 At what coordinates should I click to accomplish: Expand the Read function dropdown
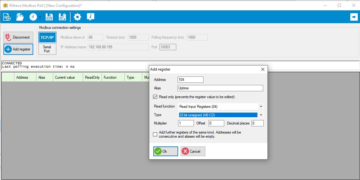(x=261, y=107)
